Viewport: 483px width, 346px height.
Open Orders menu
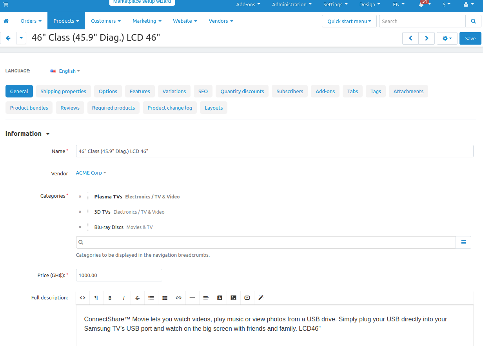(31, 21)
